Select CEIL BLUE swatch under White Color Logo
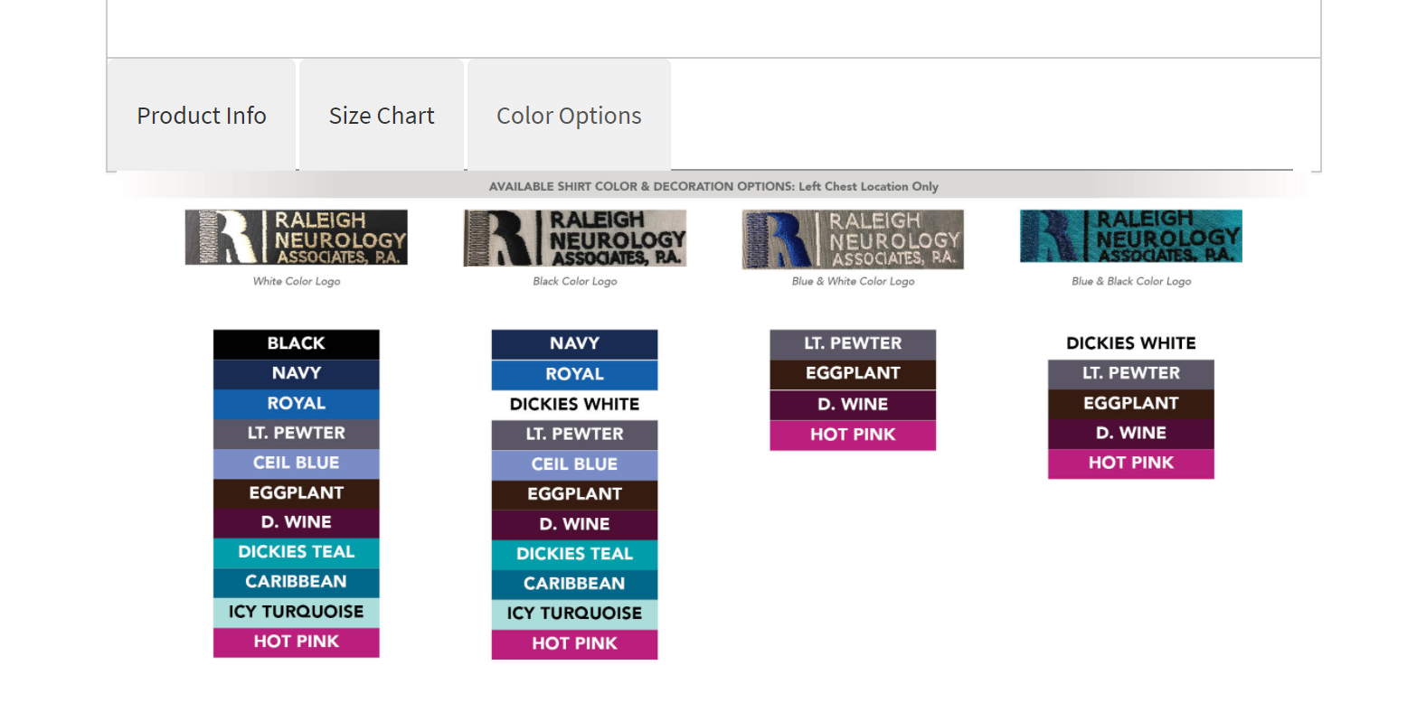 [x=297, y=464]
